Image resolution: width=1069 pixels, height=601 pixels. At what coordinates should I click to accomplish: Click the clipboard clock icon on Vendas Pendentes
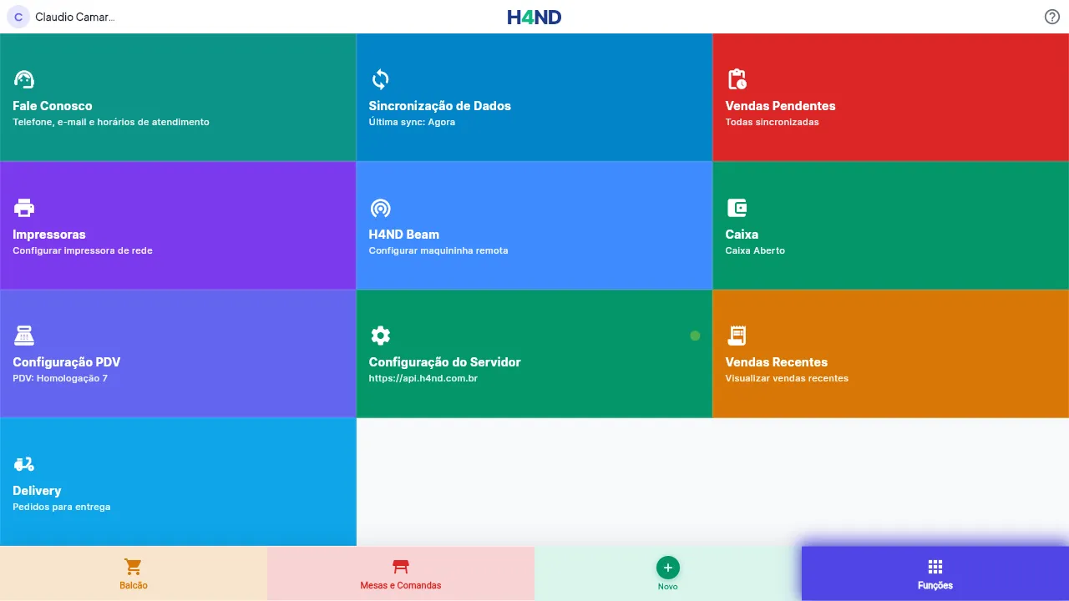[737, 79]
